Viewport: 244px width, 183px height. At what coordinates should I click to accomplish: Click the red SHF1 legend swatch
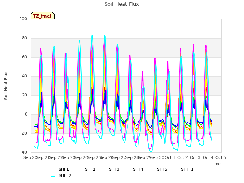click(53, 170)
